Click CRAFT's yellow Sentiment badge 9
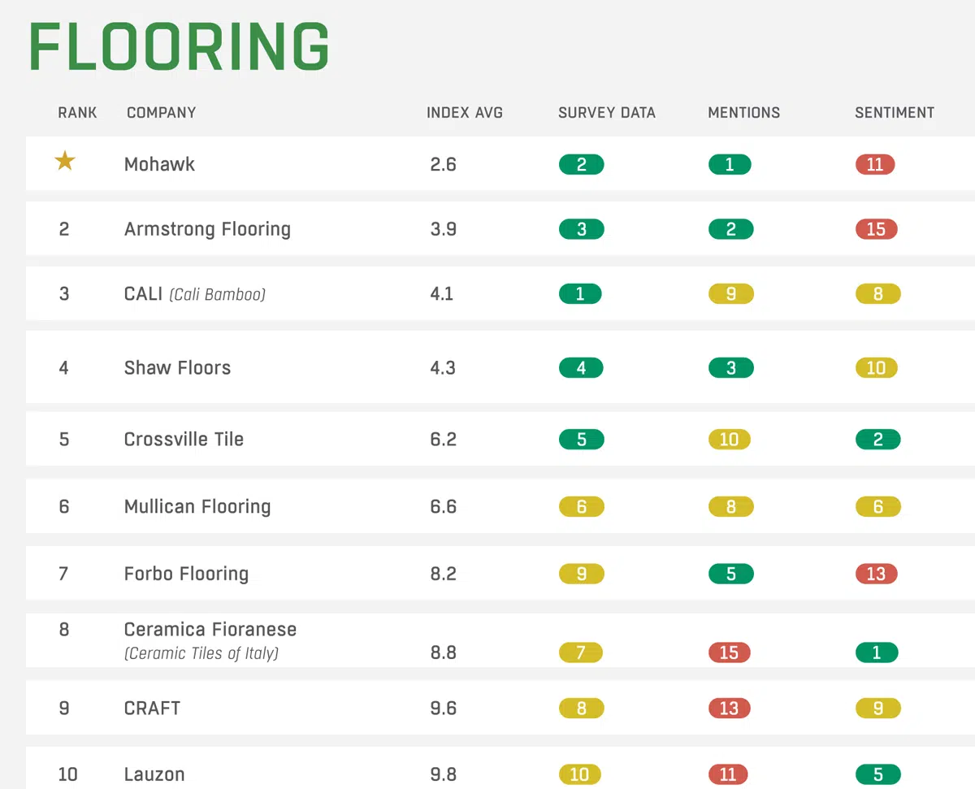Screen dimensions: 975x789 coord(878,709)
